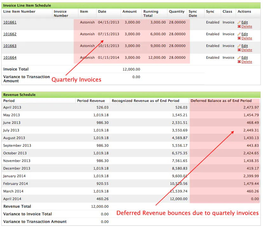Select the April 2014 period row
The height and width of the screenshot is (229, 263).
(131, 199)
